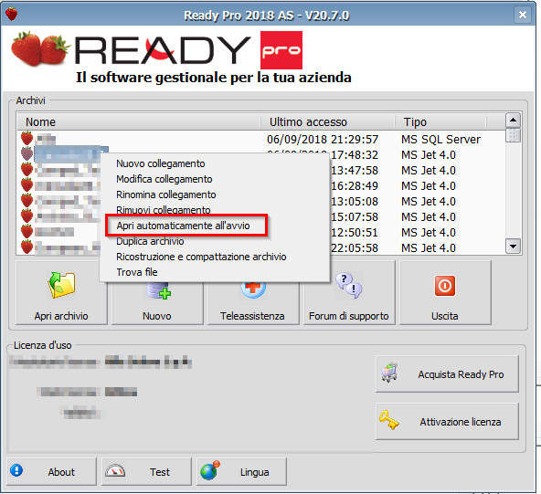Click 'MS Jet 4.0' in 15:07:58 row
This screenshot has height=494, width=541.
coord(429,216)
